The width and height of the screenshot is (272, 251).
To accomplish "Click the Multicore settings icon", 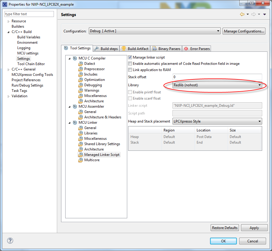I will point(80,160).
